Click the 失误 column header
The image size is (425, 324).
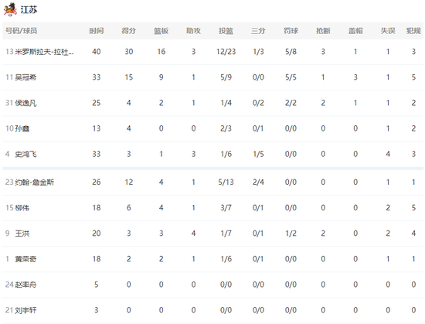pyautogui.click(x=388, y=31)
